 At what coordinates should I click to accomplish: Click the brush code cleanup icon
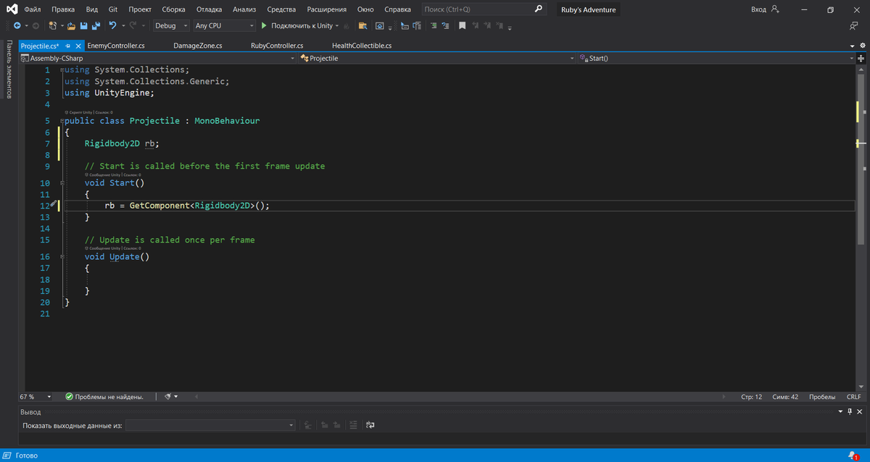coord(167,397)
